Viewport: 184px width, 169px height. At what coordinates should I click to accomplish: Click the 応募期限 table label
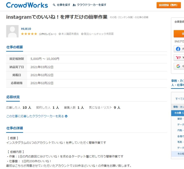click(17, 83)
